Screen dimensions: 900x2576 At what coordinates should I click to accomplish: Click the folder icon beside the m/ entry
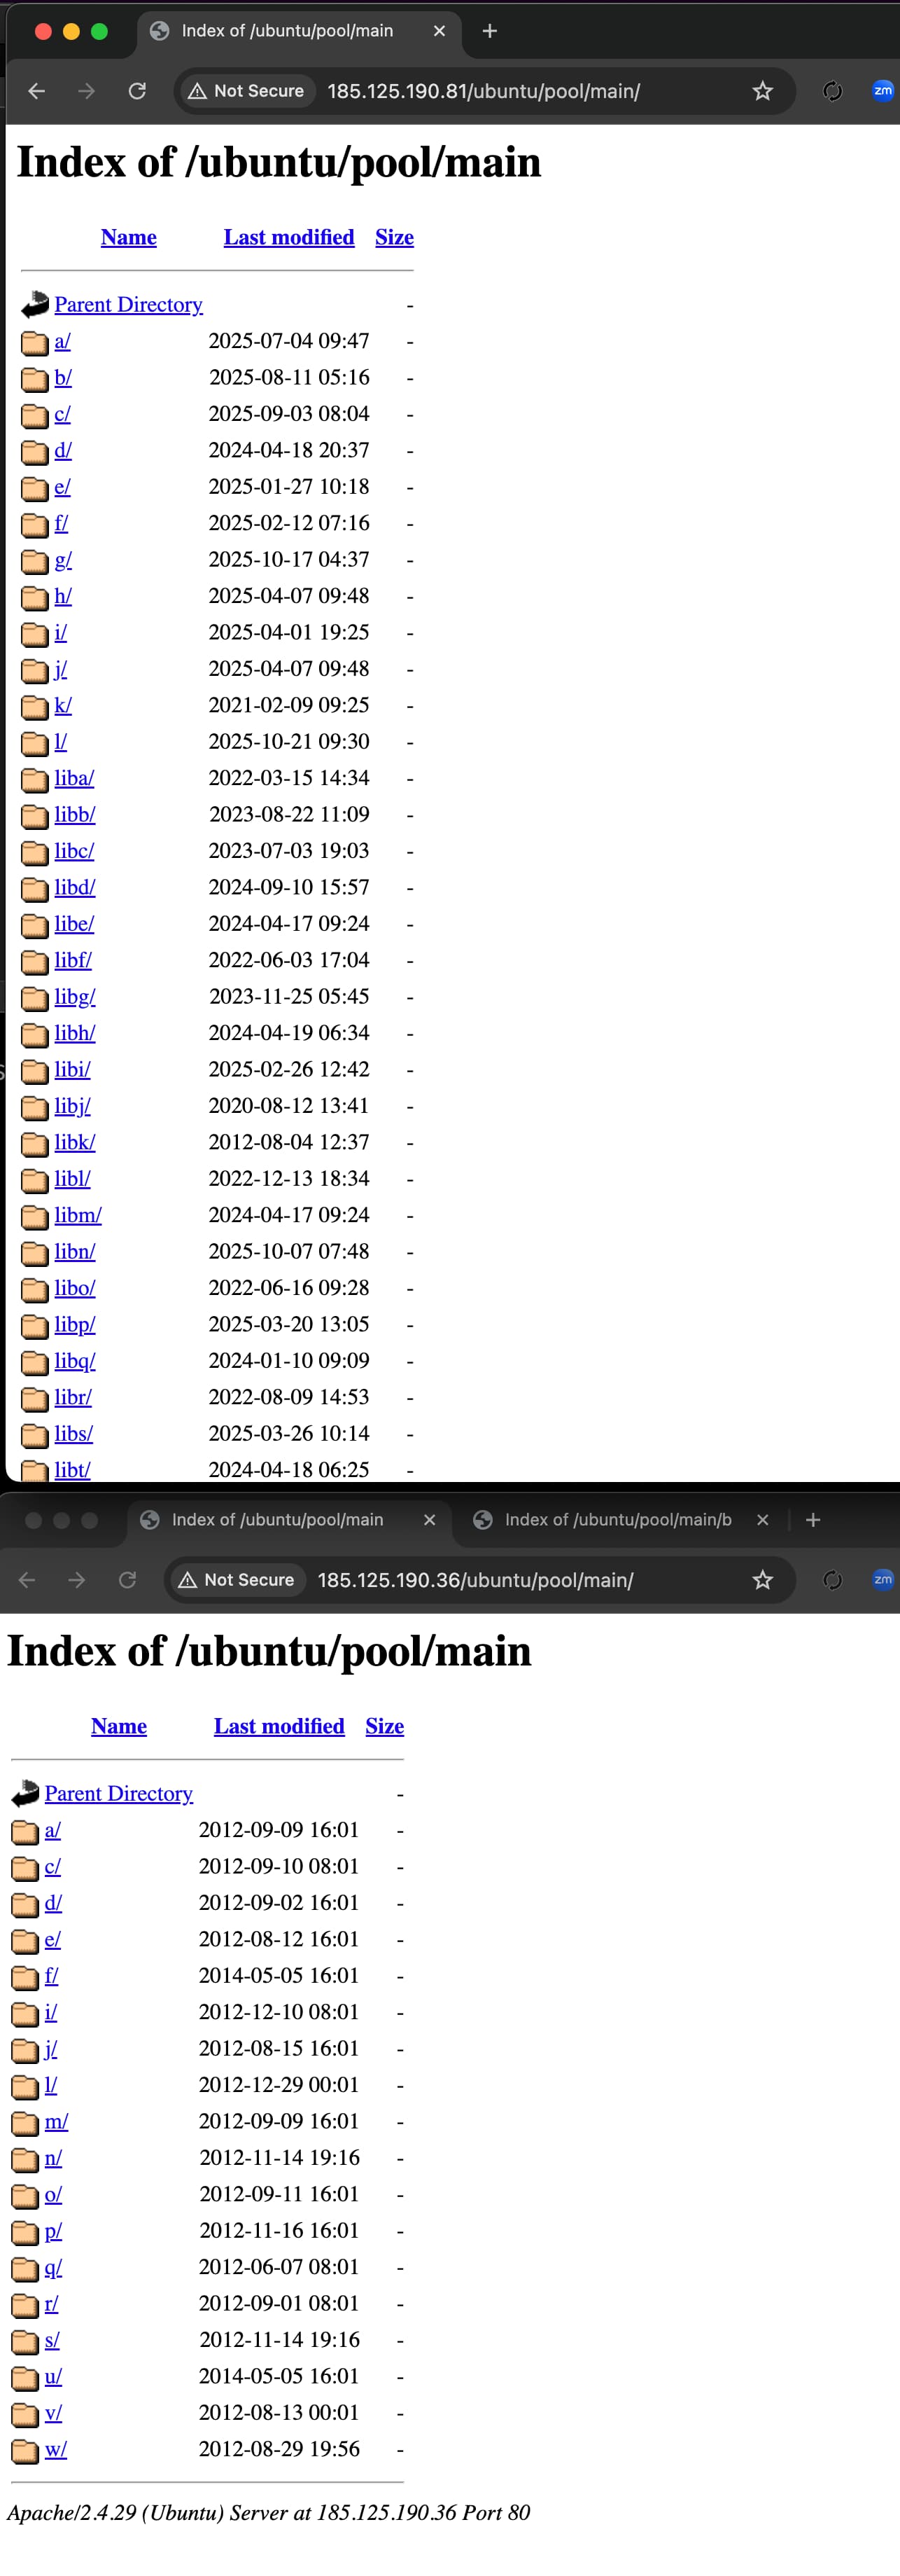[25, 2122]
